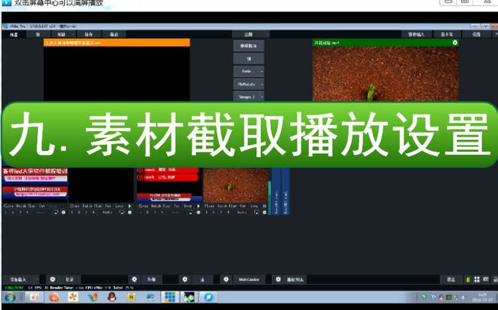
Task: Toggle overlay 2 on the black second input tile
Action: (x=79, y=213)
